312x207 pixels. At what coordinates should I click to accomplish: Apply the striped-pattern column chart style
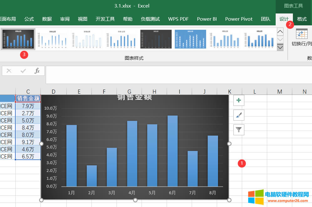click(190, 39)
